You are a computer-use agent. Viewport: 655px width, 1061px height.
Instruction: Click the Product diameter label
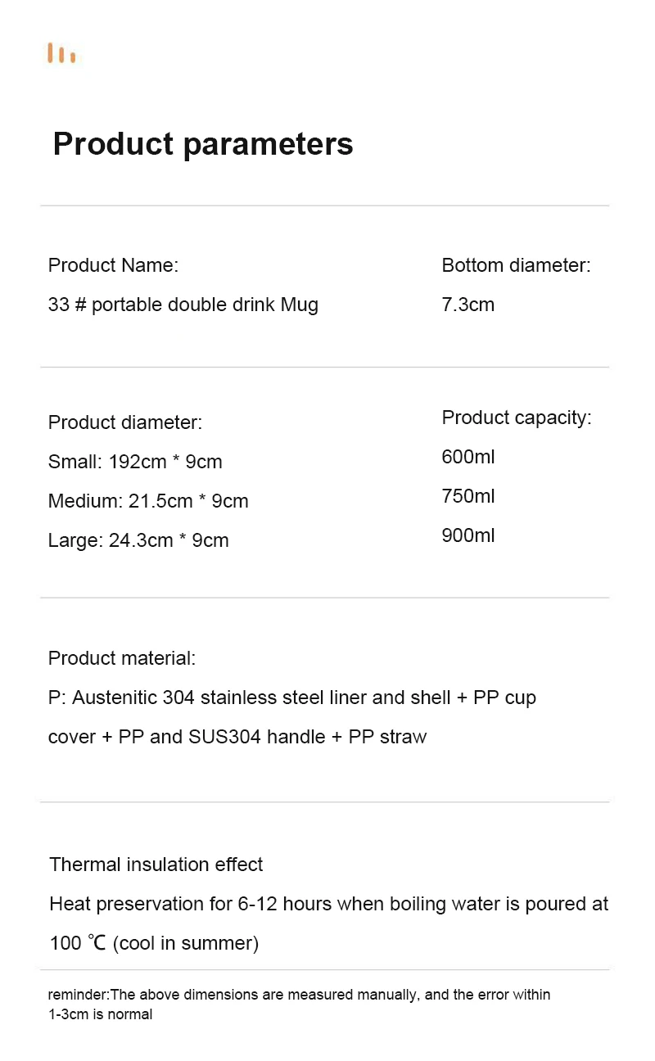click(124, 422)
